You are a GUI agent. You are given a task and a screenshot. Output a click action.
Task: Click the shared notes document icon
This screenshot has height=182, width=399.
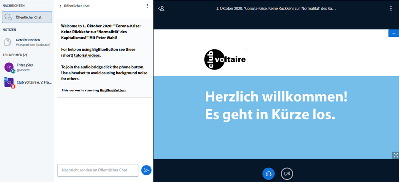[8, 42]
